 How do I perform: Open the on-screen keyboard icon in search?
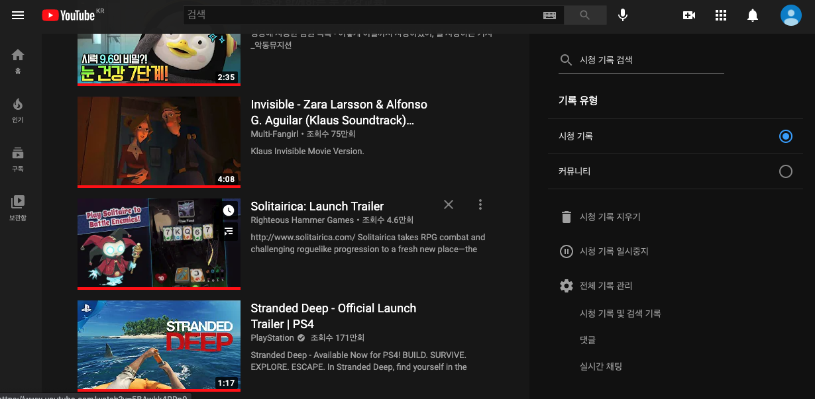[549, 15]
